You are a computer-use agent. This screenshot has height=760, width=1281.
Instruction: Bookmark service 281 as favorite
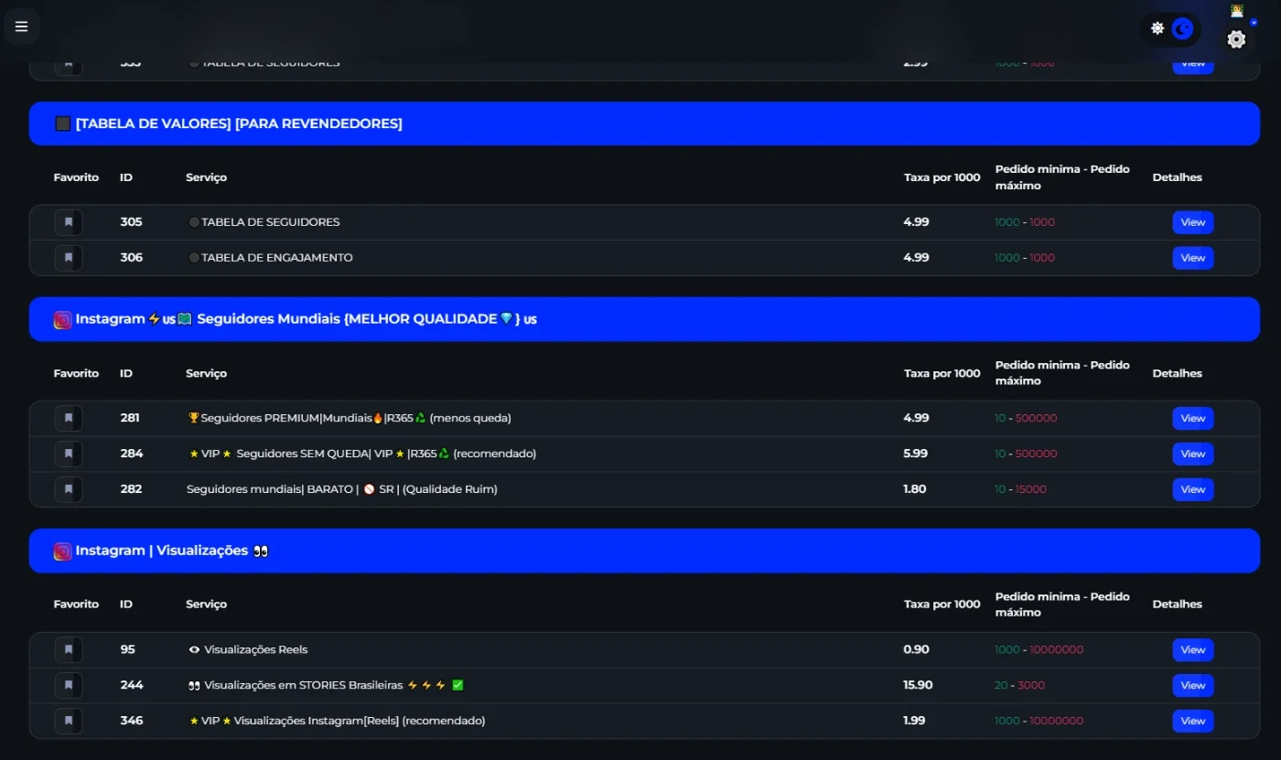click(69, 418)
